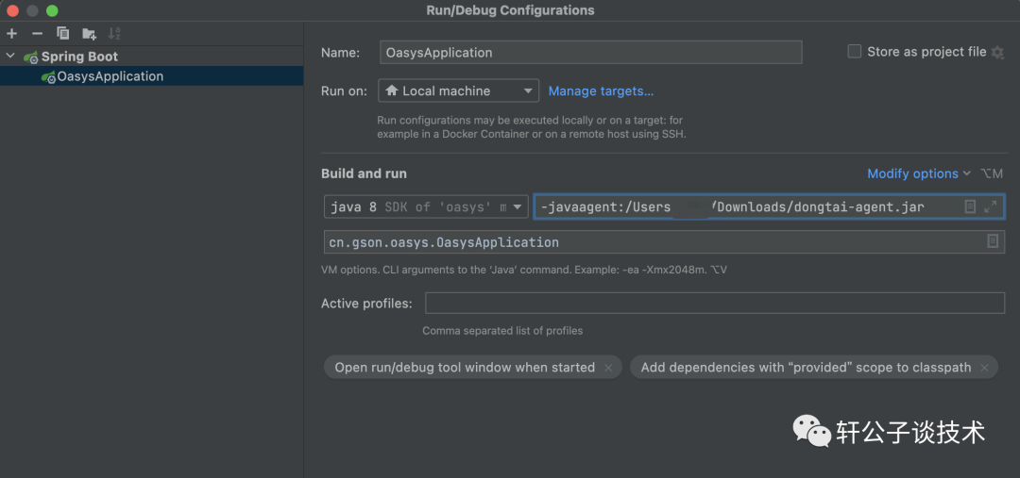Click the browse icon in main class field
The image size is (1020, 478).
[x=993, y=241]
